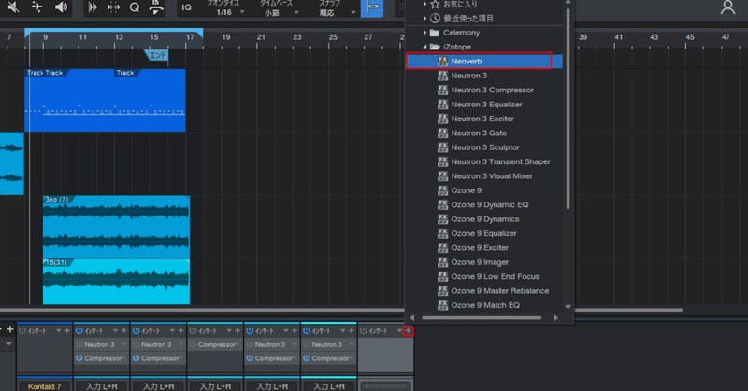Click the Q quantize button in toolbar

[135, 7]
